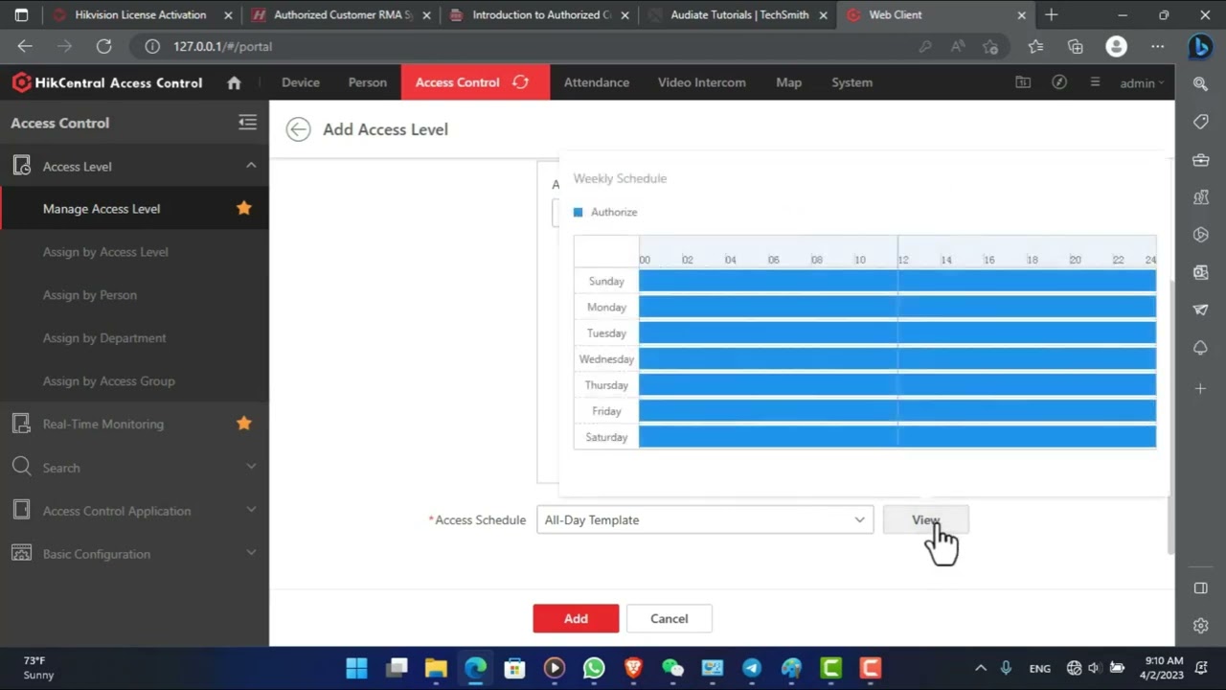Click the red Add button
This screenshot has height=690, width=1226.
(576, 618)
